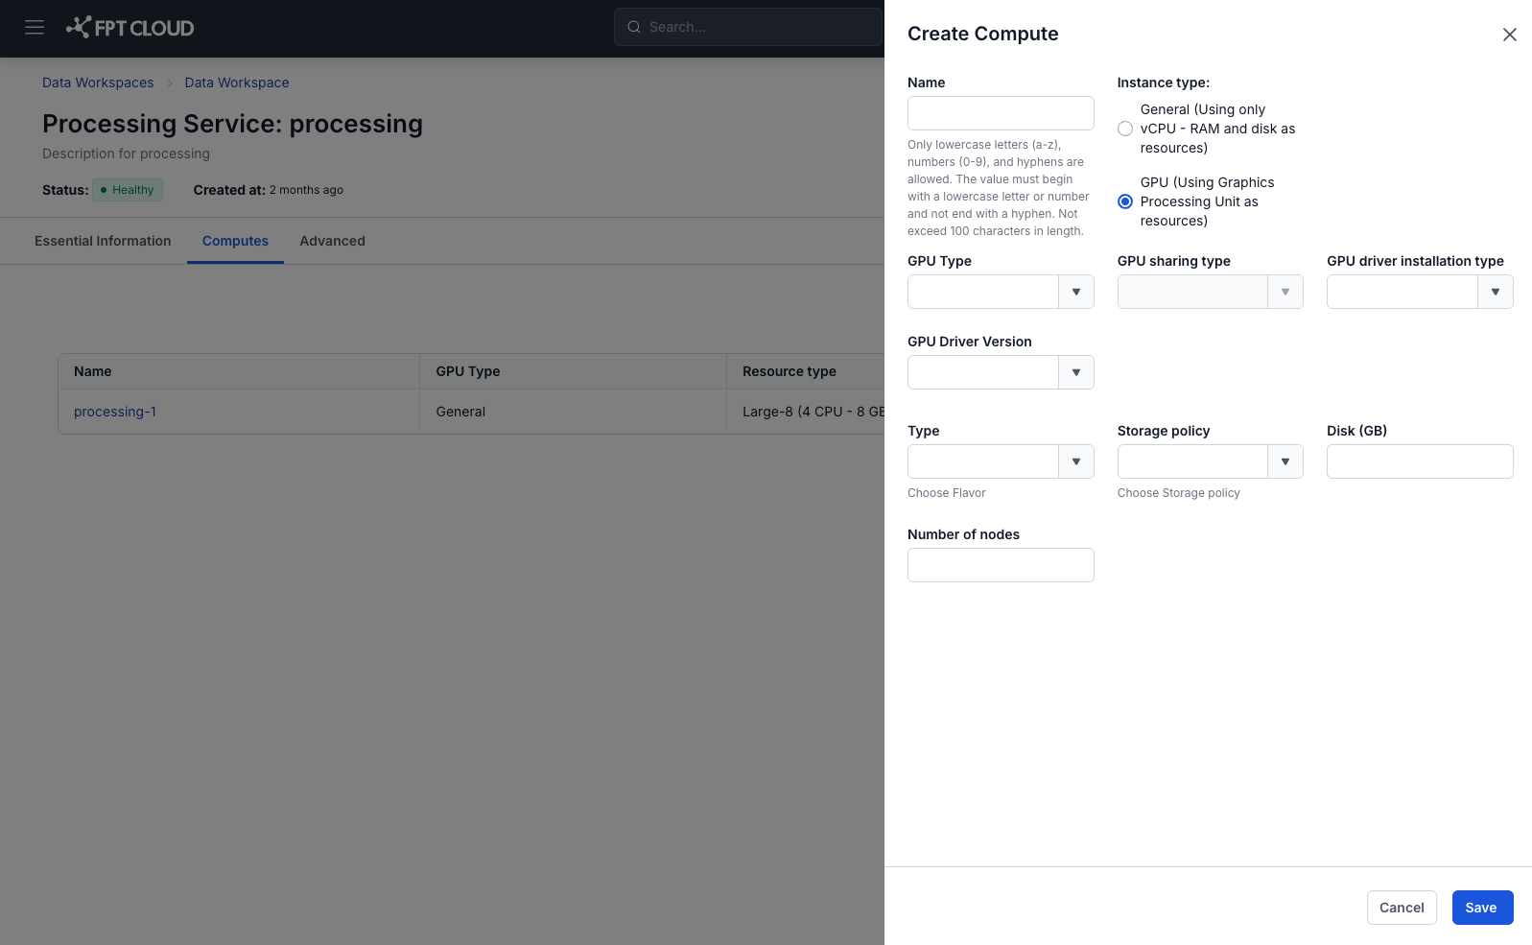Screen dimensions: 1532x945
Task: Switch to the Advanced tab
Action: click(332, 241)
